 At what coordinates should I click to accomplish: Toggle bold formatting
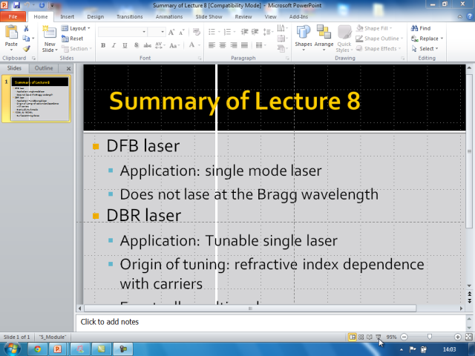(103, 45)
